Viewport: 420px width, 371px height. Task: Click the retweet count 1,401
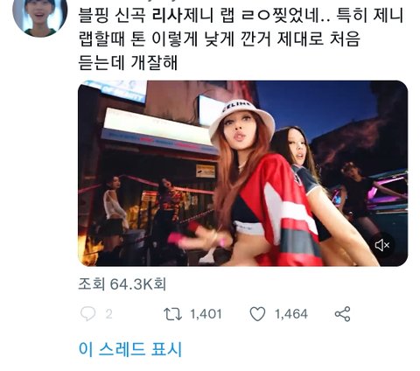coord(206,314)
